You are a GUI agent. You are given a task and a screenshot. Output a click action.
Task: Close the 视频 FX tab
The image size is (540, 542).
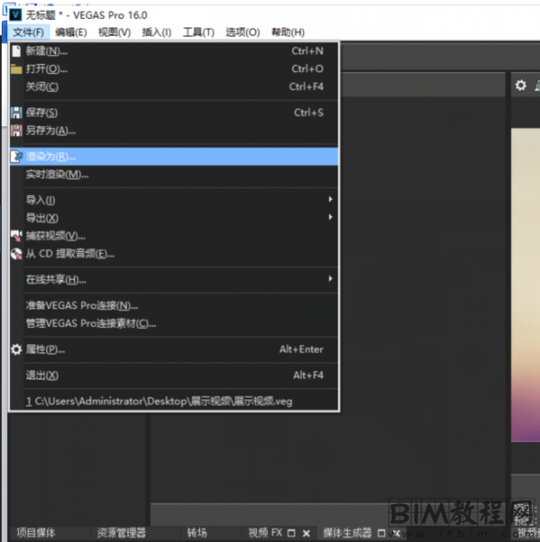point(306,533)
